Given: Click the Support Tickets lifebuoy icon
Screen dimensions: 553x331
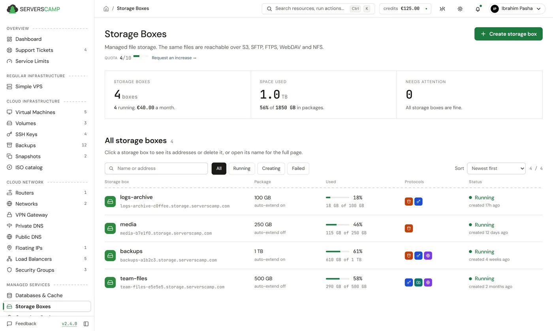Looking at the screenshot, I should tap(9, 50).
